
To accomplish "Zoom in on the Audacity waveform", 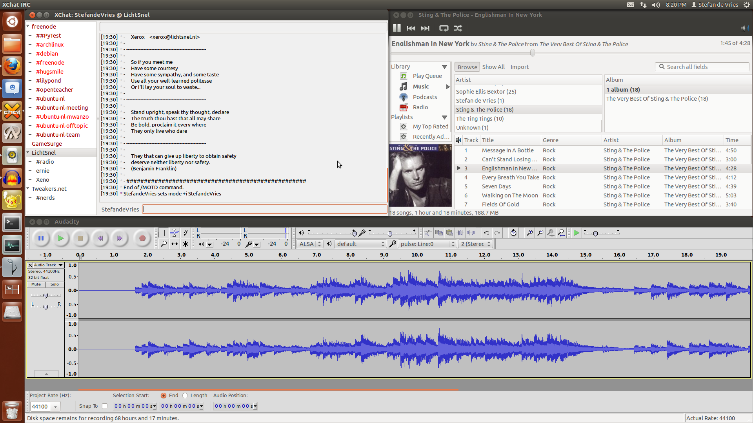I will [529, 233].
